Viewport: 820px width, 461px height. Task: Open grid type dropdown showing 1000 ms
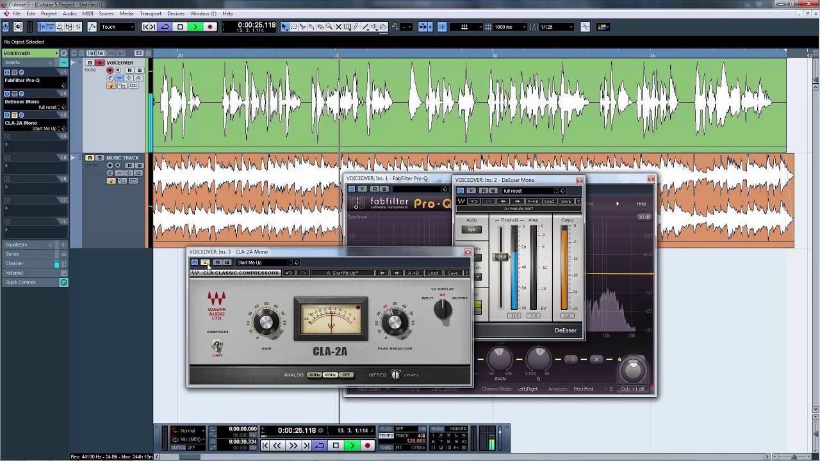(510, 27)
